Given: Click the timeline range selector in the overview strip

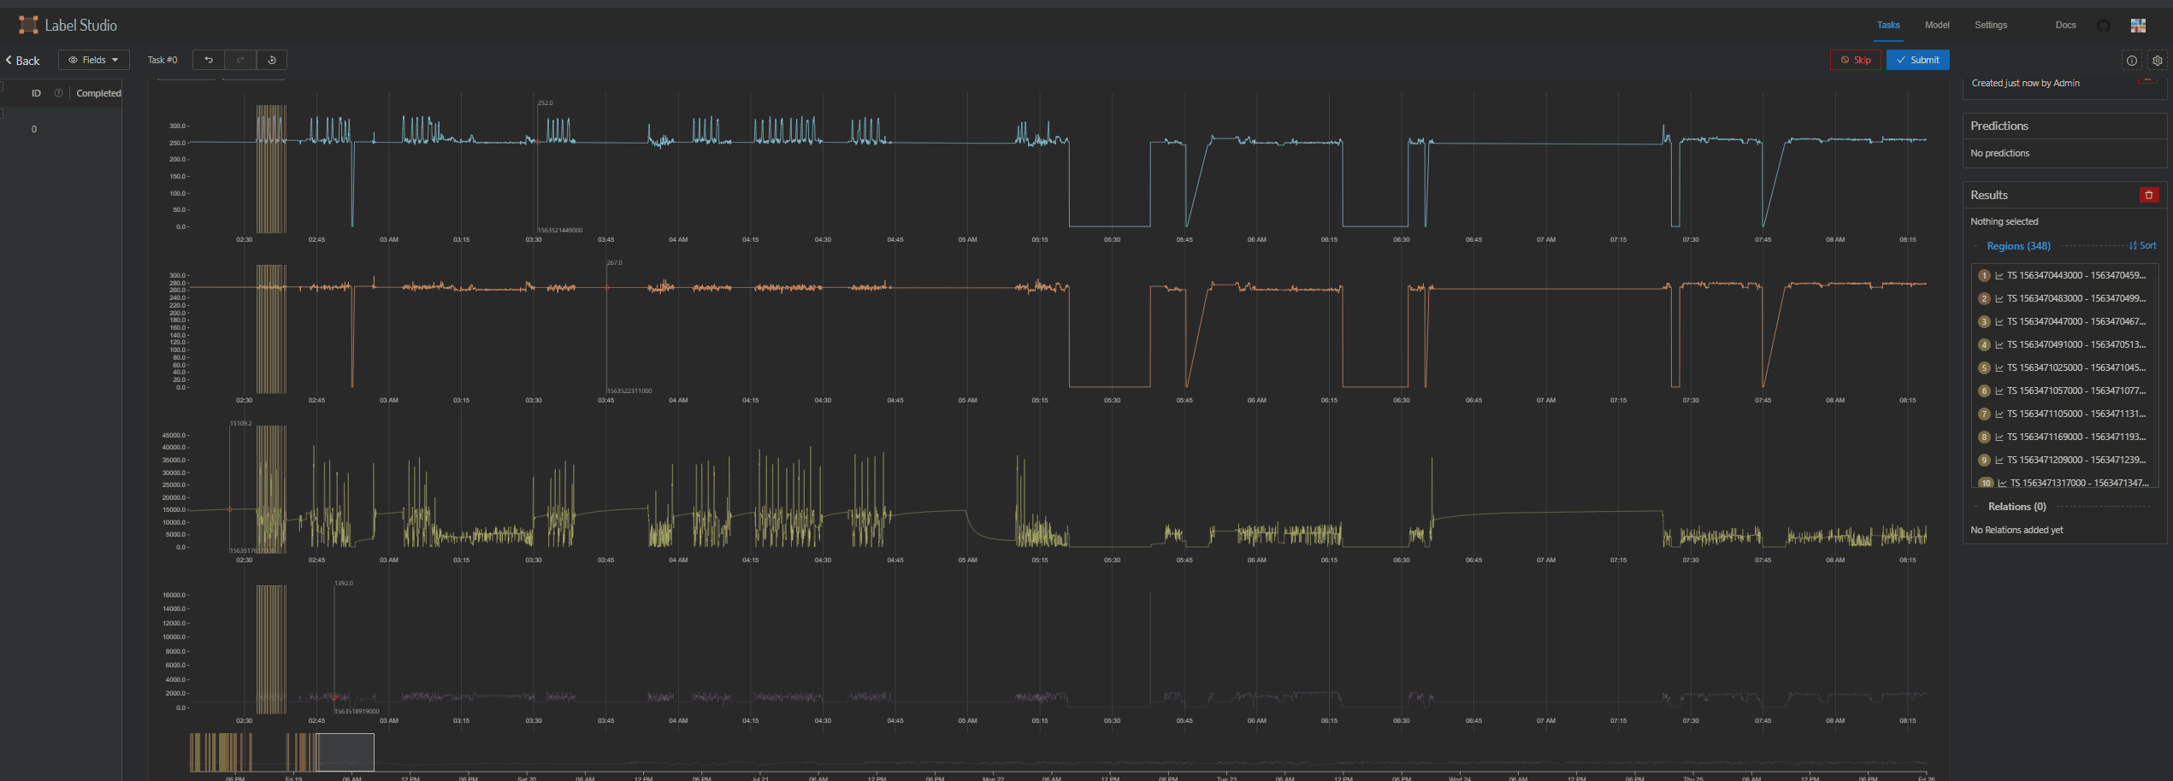Looking at the screenshot, I should (345, 752).
